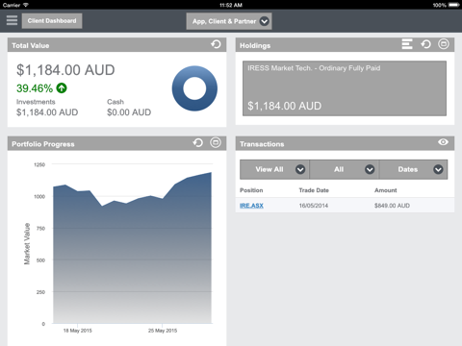Refresh the Holdings panel
The height and width of the screenshot is (346, 462).
[x=425, y=44]
